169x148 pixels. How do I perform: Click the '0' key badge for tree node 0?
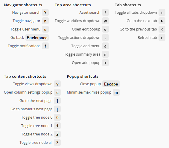pyautogui.click(x=57, y=118)
